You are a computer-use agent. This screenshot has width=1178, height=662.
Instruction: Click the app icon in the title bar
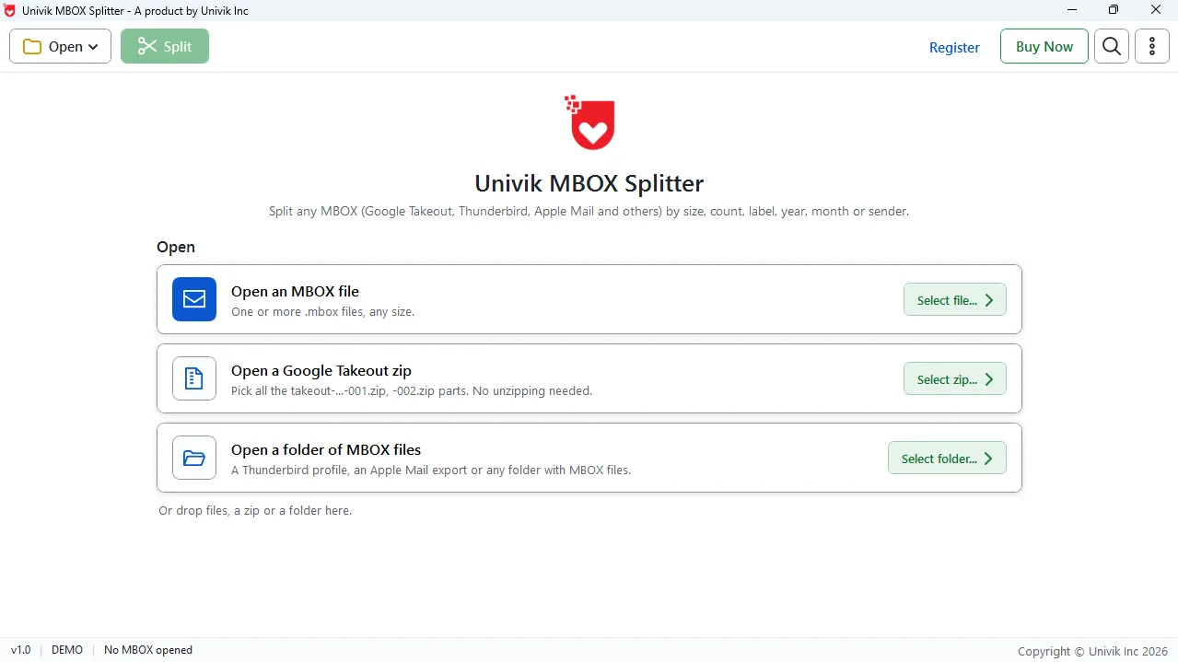(x=10, y=10)
